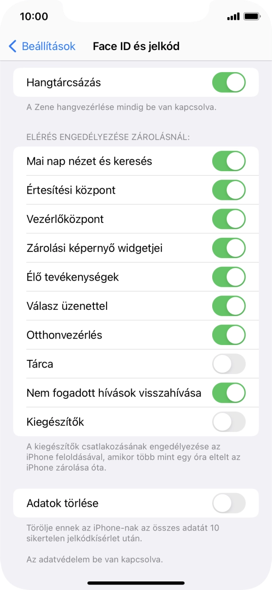Disable the Értesítési központ switch
The height and width of the screenshot is (590, 272).
tap(228, 190)
